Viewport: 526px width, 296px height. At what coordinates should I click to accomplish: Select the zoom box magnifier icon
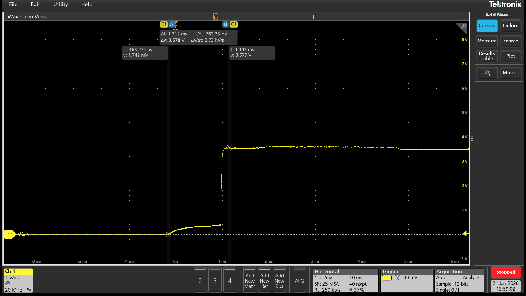[487, 73]
